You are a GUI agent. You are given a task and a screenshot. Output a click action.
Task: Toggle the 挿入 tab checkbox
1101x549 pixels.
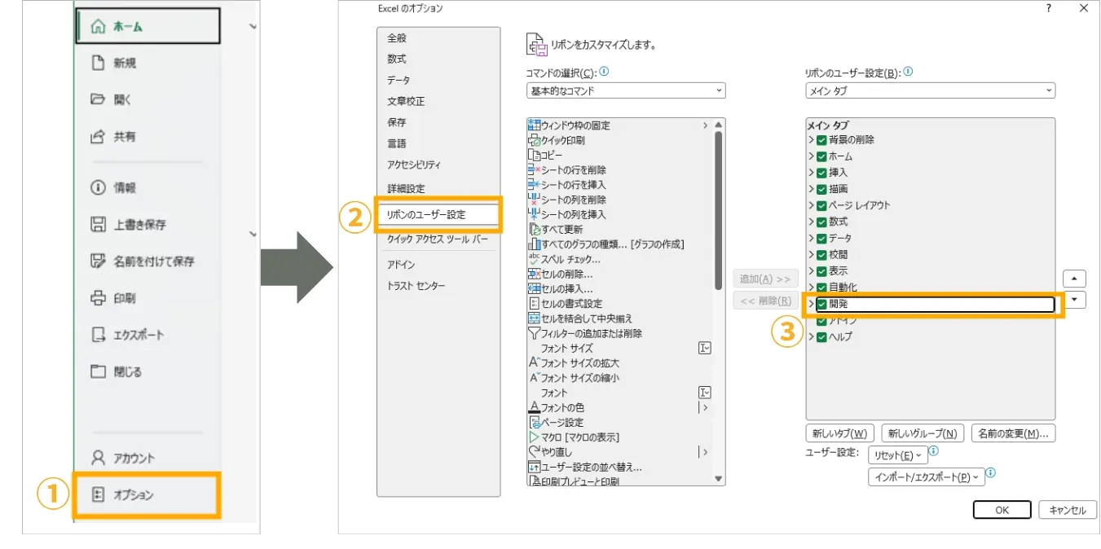[821, 173]
